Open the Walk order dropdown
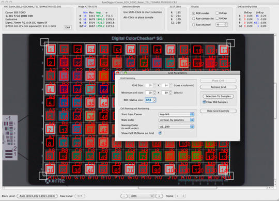Screen dimensions: 279x201 tap(176, 120)
